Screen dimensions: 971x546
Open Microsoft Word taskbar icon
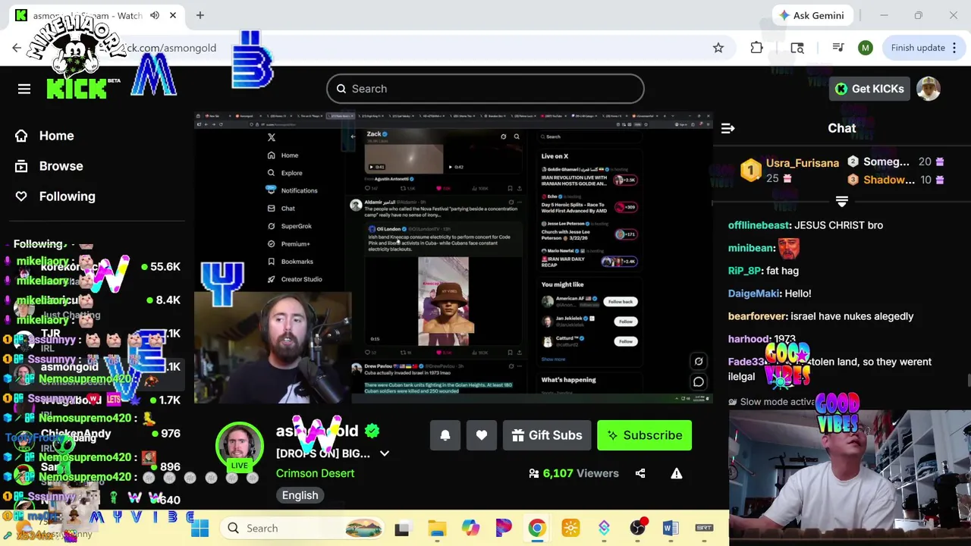[671, 529]
